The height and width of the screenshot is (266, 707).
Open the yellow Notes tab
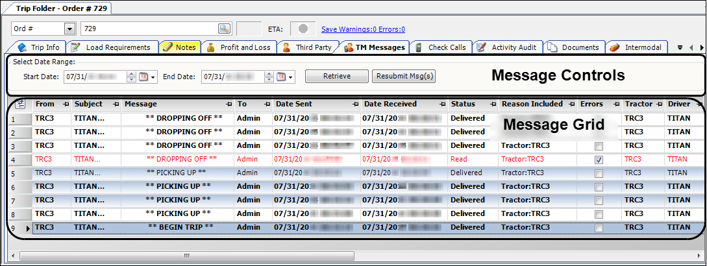click(180, 47)
